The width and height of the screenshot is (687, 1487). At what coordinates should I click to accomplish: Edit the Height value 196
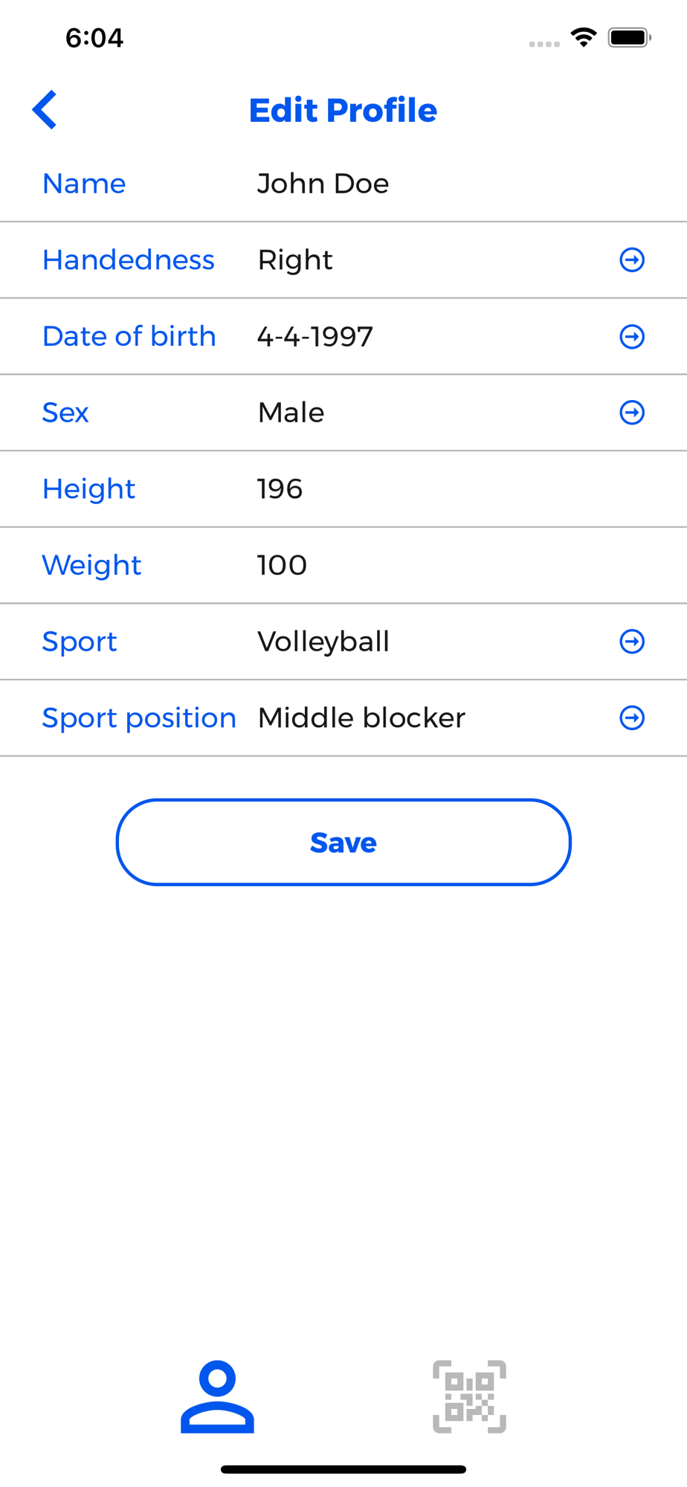pyautogui.click(x=280, y=489)
